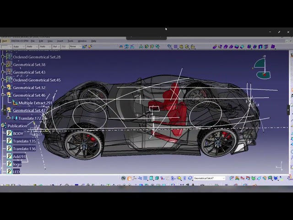This screenshot has height=220, width=293.
Task: Open the ENOVIA V5 VPM menu
Action: [20, 41]
